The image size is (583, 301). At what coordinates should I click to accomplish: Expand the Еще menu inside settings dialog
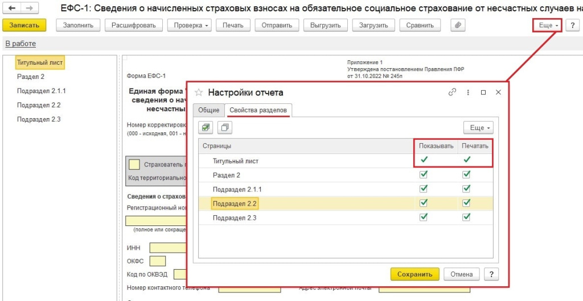(x=478, y=128)
